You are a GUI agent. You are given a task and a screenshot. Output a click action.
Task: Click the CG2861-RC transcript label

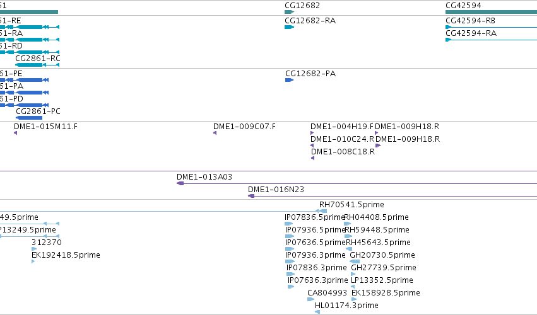click(38, 59)
